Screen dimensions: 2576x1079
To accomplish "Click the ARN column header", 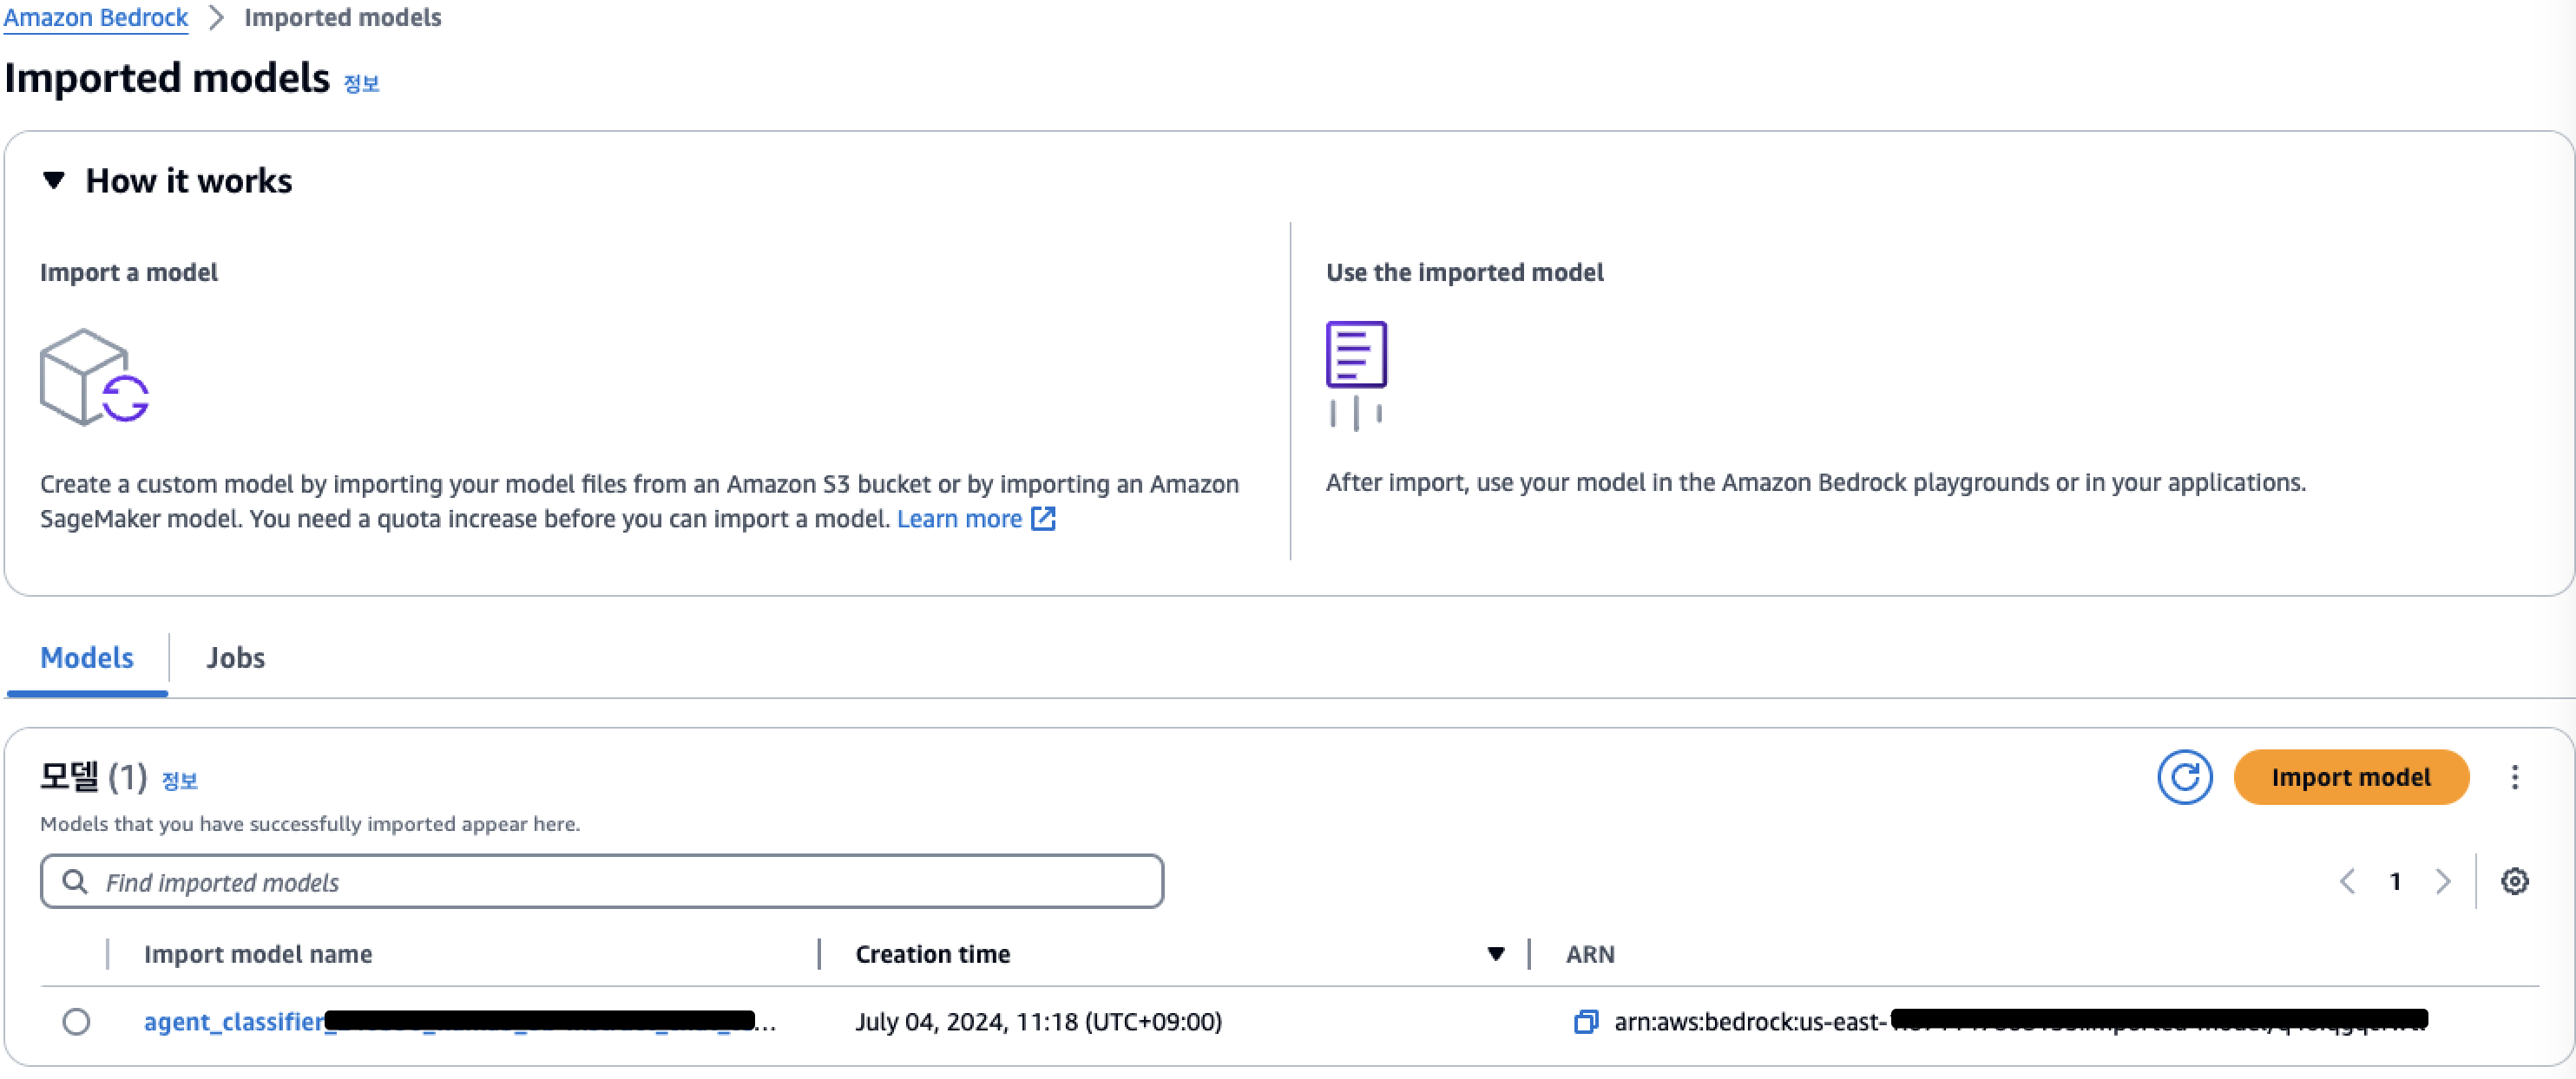I will coord(1590,954).
